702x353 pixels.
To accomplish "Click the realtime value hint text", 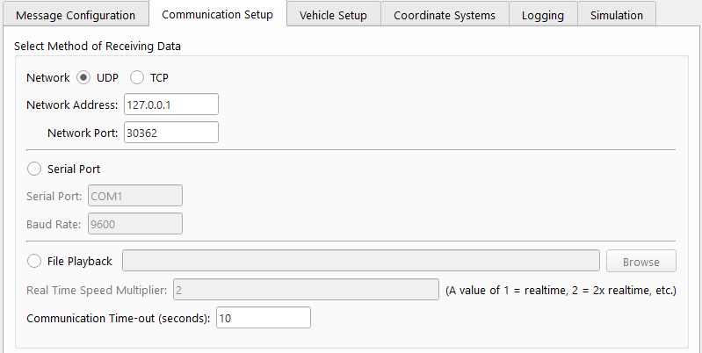I will (561, 290).
